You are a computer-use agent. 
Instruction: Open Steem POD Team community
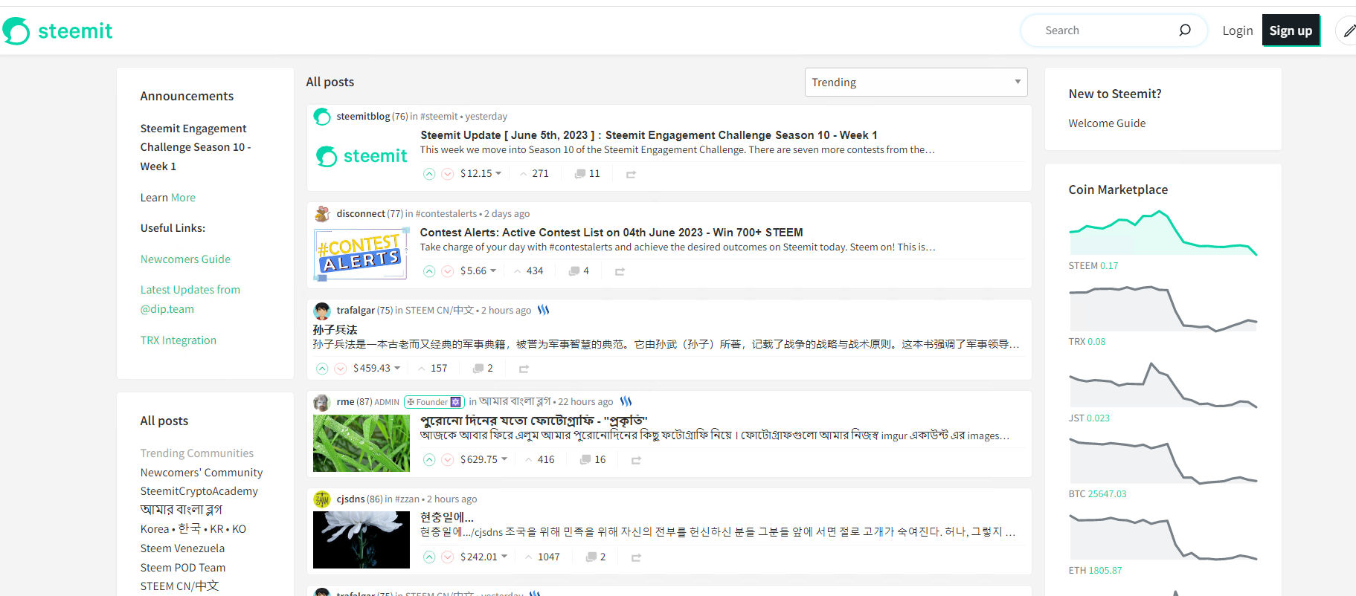coord(183,568)
